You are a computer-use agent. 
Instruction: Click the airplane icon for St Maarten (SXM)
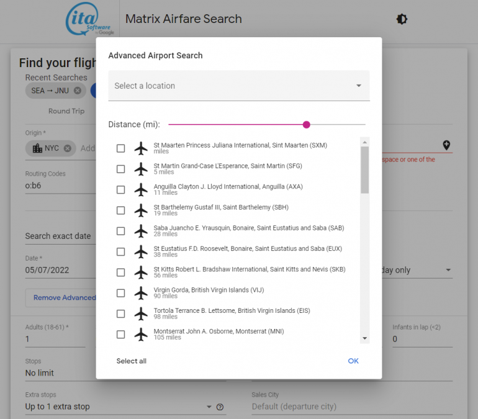tap(142, 148)
